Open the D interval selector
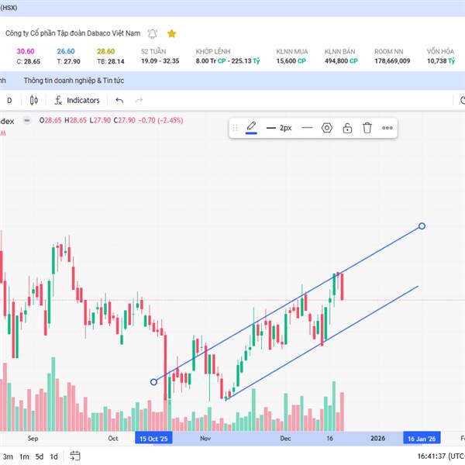The width and height of the screenshot is (465, 465). (9, 101)
